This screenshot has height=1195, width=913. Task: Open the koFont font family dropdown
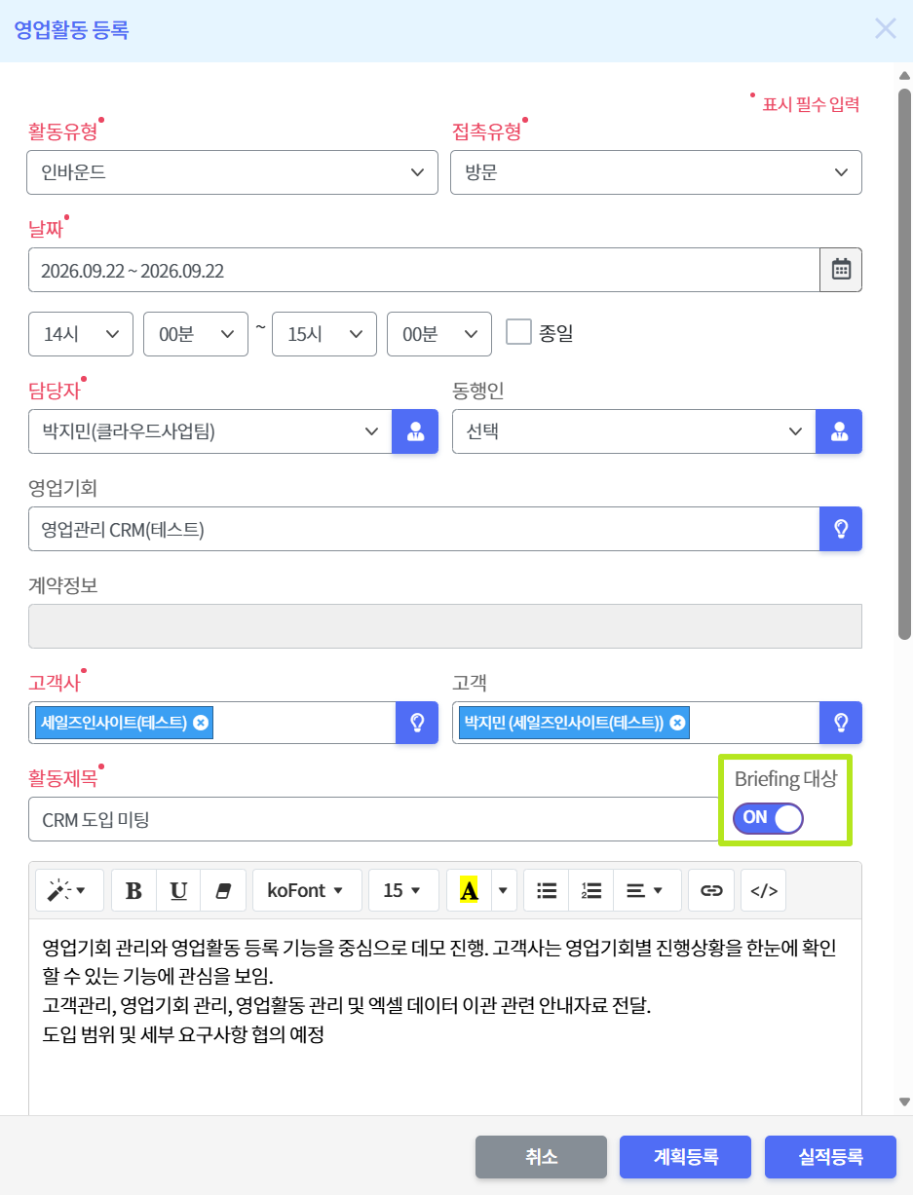(307, 890)
